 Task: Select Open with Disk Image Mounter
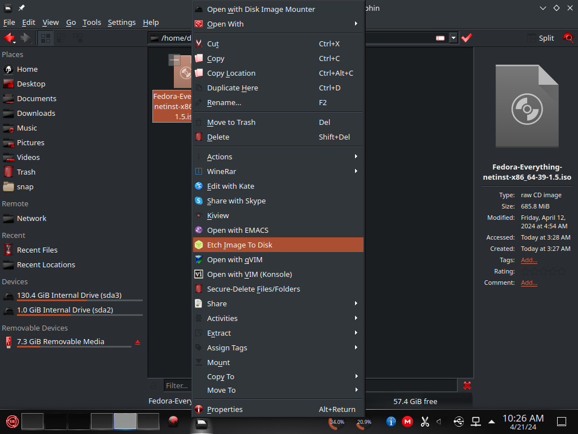tap(278, 9)
